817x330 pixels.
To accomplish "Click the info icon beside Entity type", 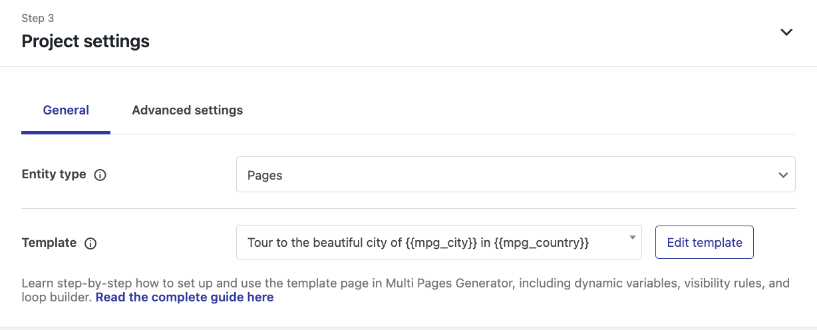I will [x=100, y=175].
